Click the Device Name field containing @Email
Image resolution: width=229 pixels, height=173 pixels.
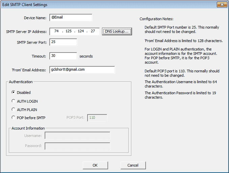click(71, 18)
